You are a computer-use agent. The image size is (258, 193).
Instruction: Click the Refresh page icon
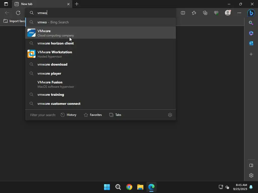(18, 13)
